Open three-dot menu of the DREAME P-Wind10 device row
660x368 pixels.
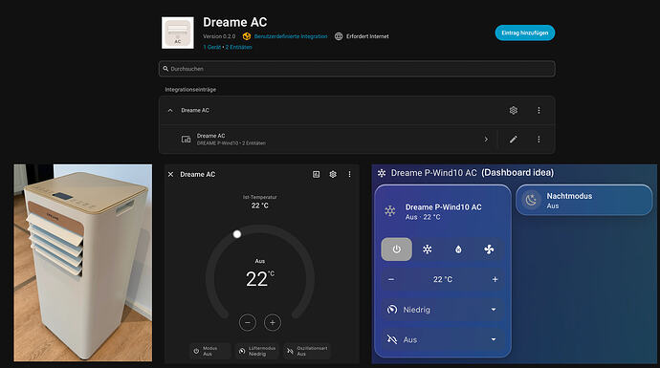tap(539, 140)
